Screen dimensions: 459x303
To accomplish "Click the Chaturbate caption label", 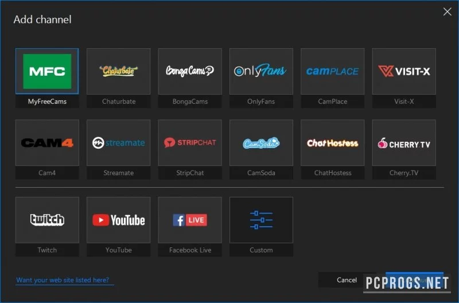I will (x=119, y=102).
